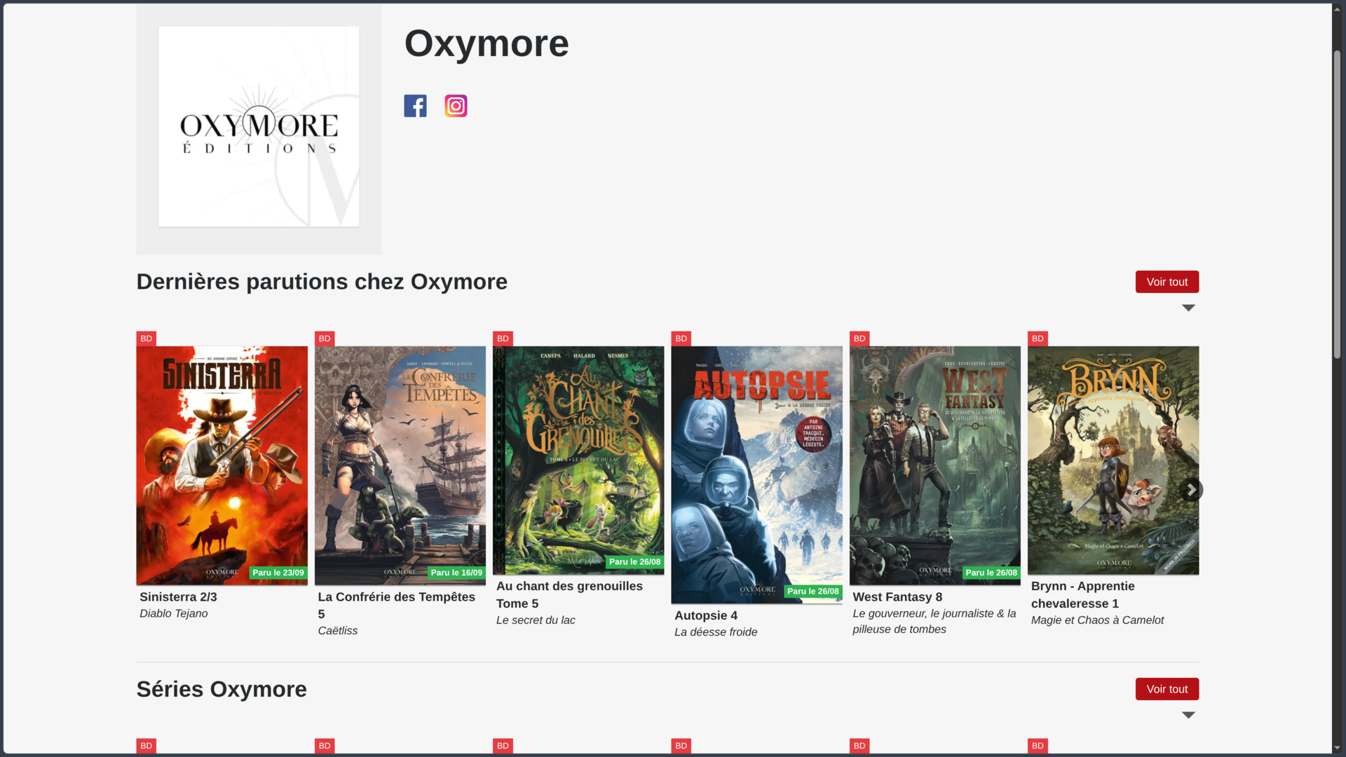The height and width of the screenshot is (757, 1346).
Task: Open La Confrérie des Tempêtes cover
Action: pos(400,465)
